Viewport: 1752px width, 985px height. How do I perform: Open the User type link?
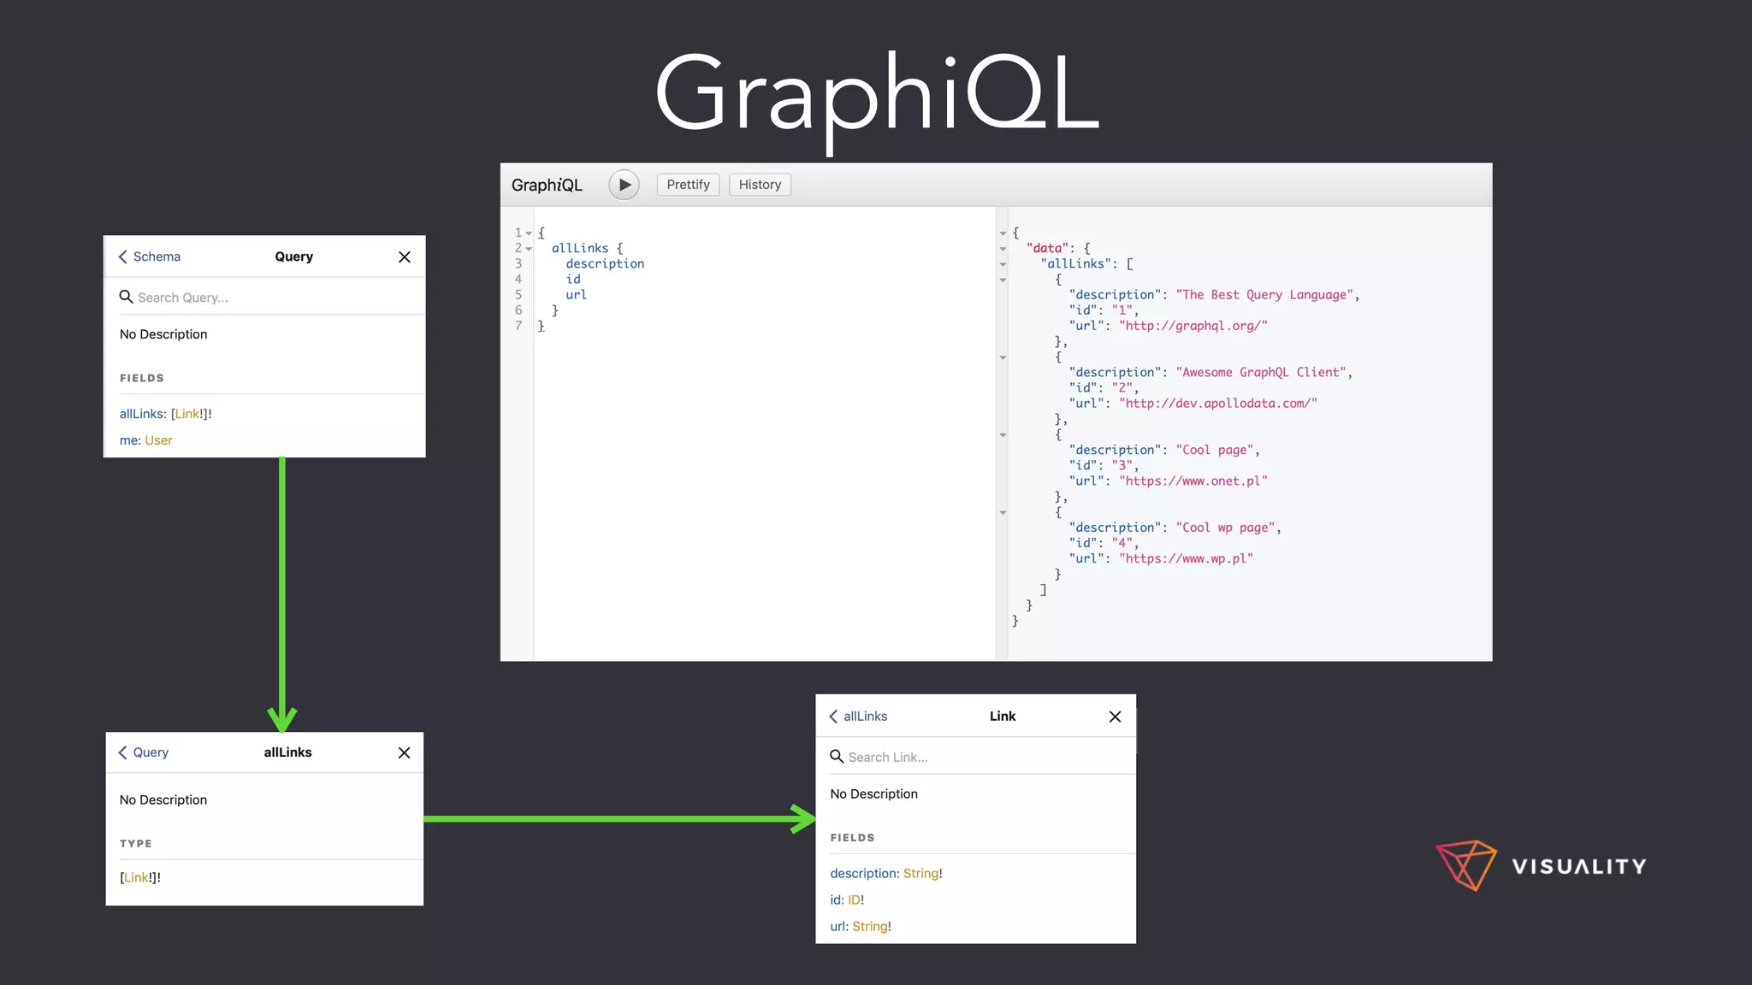coord(158,440)
